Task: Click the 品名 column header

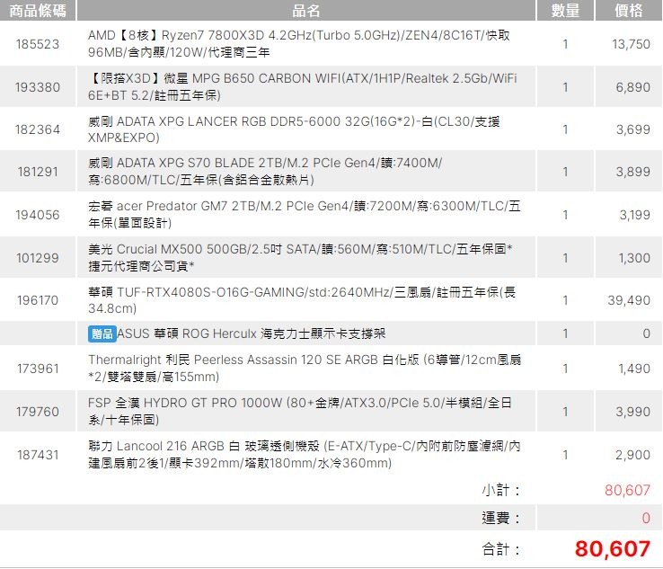Action: pyautogui.click(x=306, y=10)
